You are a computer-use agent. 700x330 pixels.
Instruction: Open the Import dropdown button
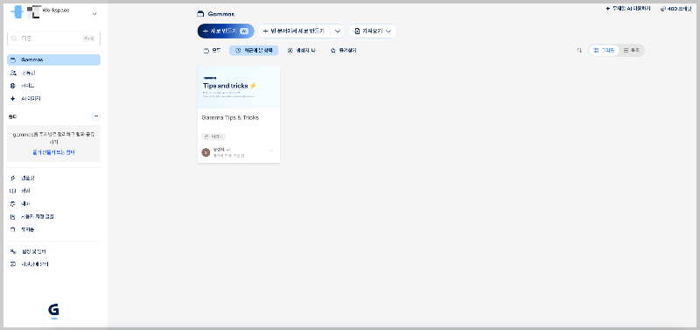tap(373, 32)
